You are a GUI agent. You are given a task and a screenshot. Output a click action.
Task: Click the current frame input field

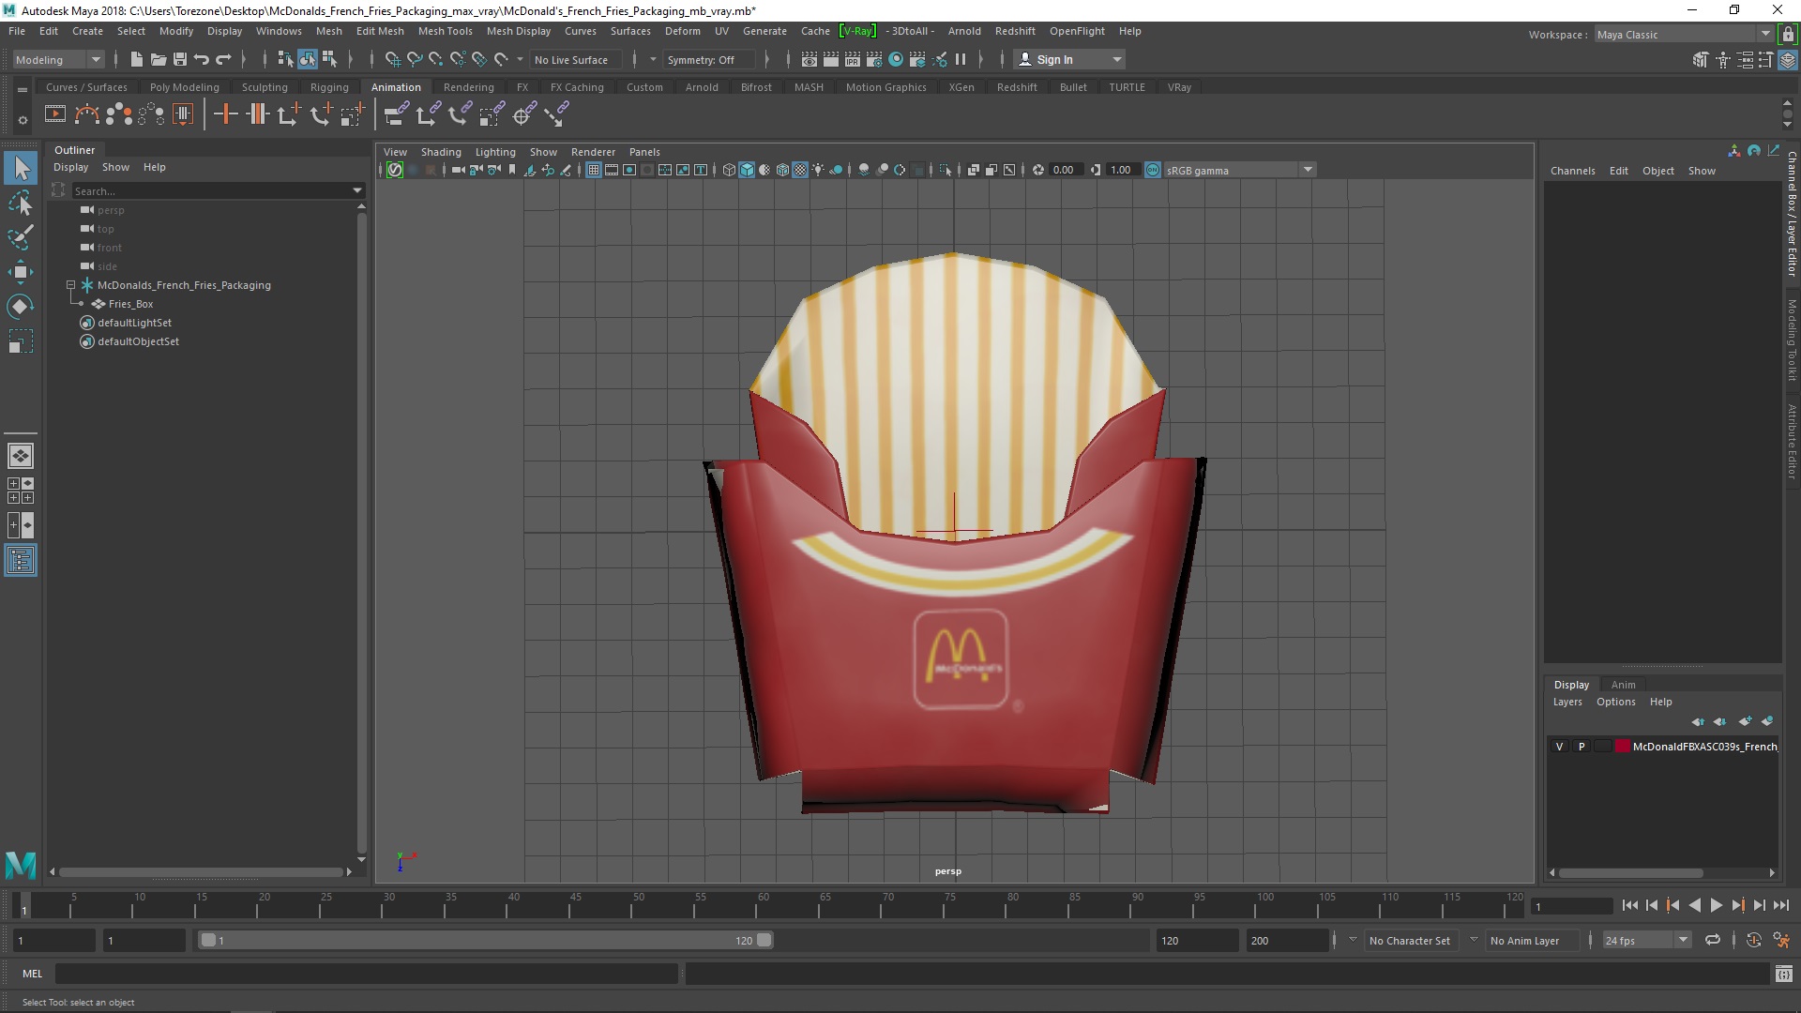(1571, 906)
